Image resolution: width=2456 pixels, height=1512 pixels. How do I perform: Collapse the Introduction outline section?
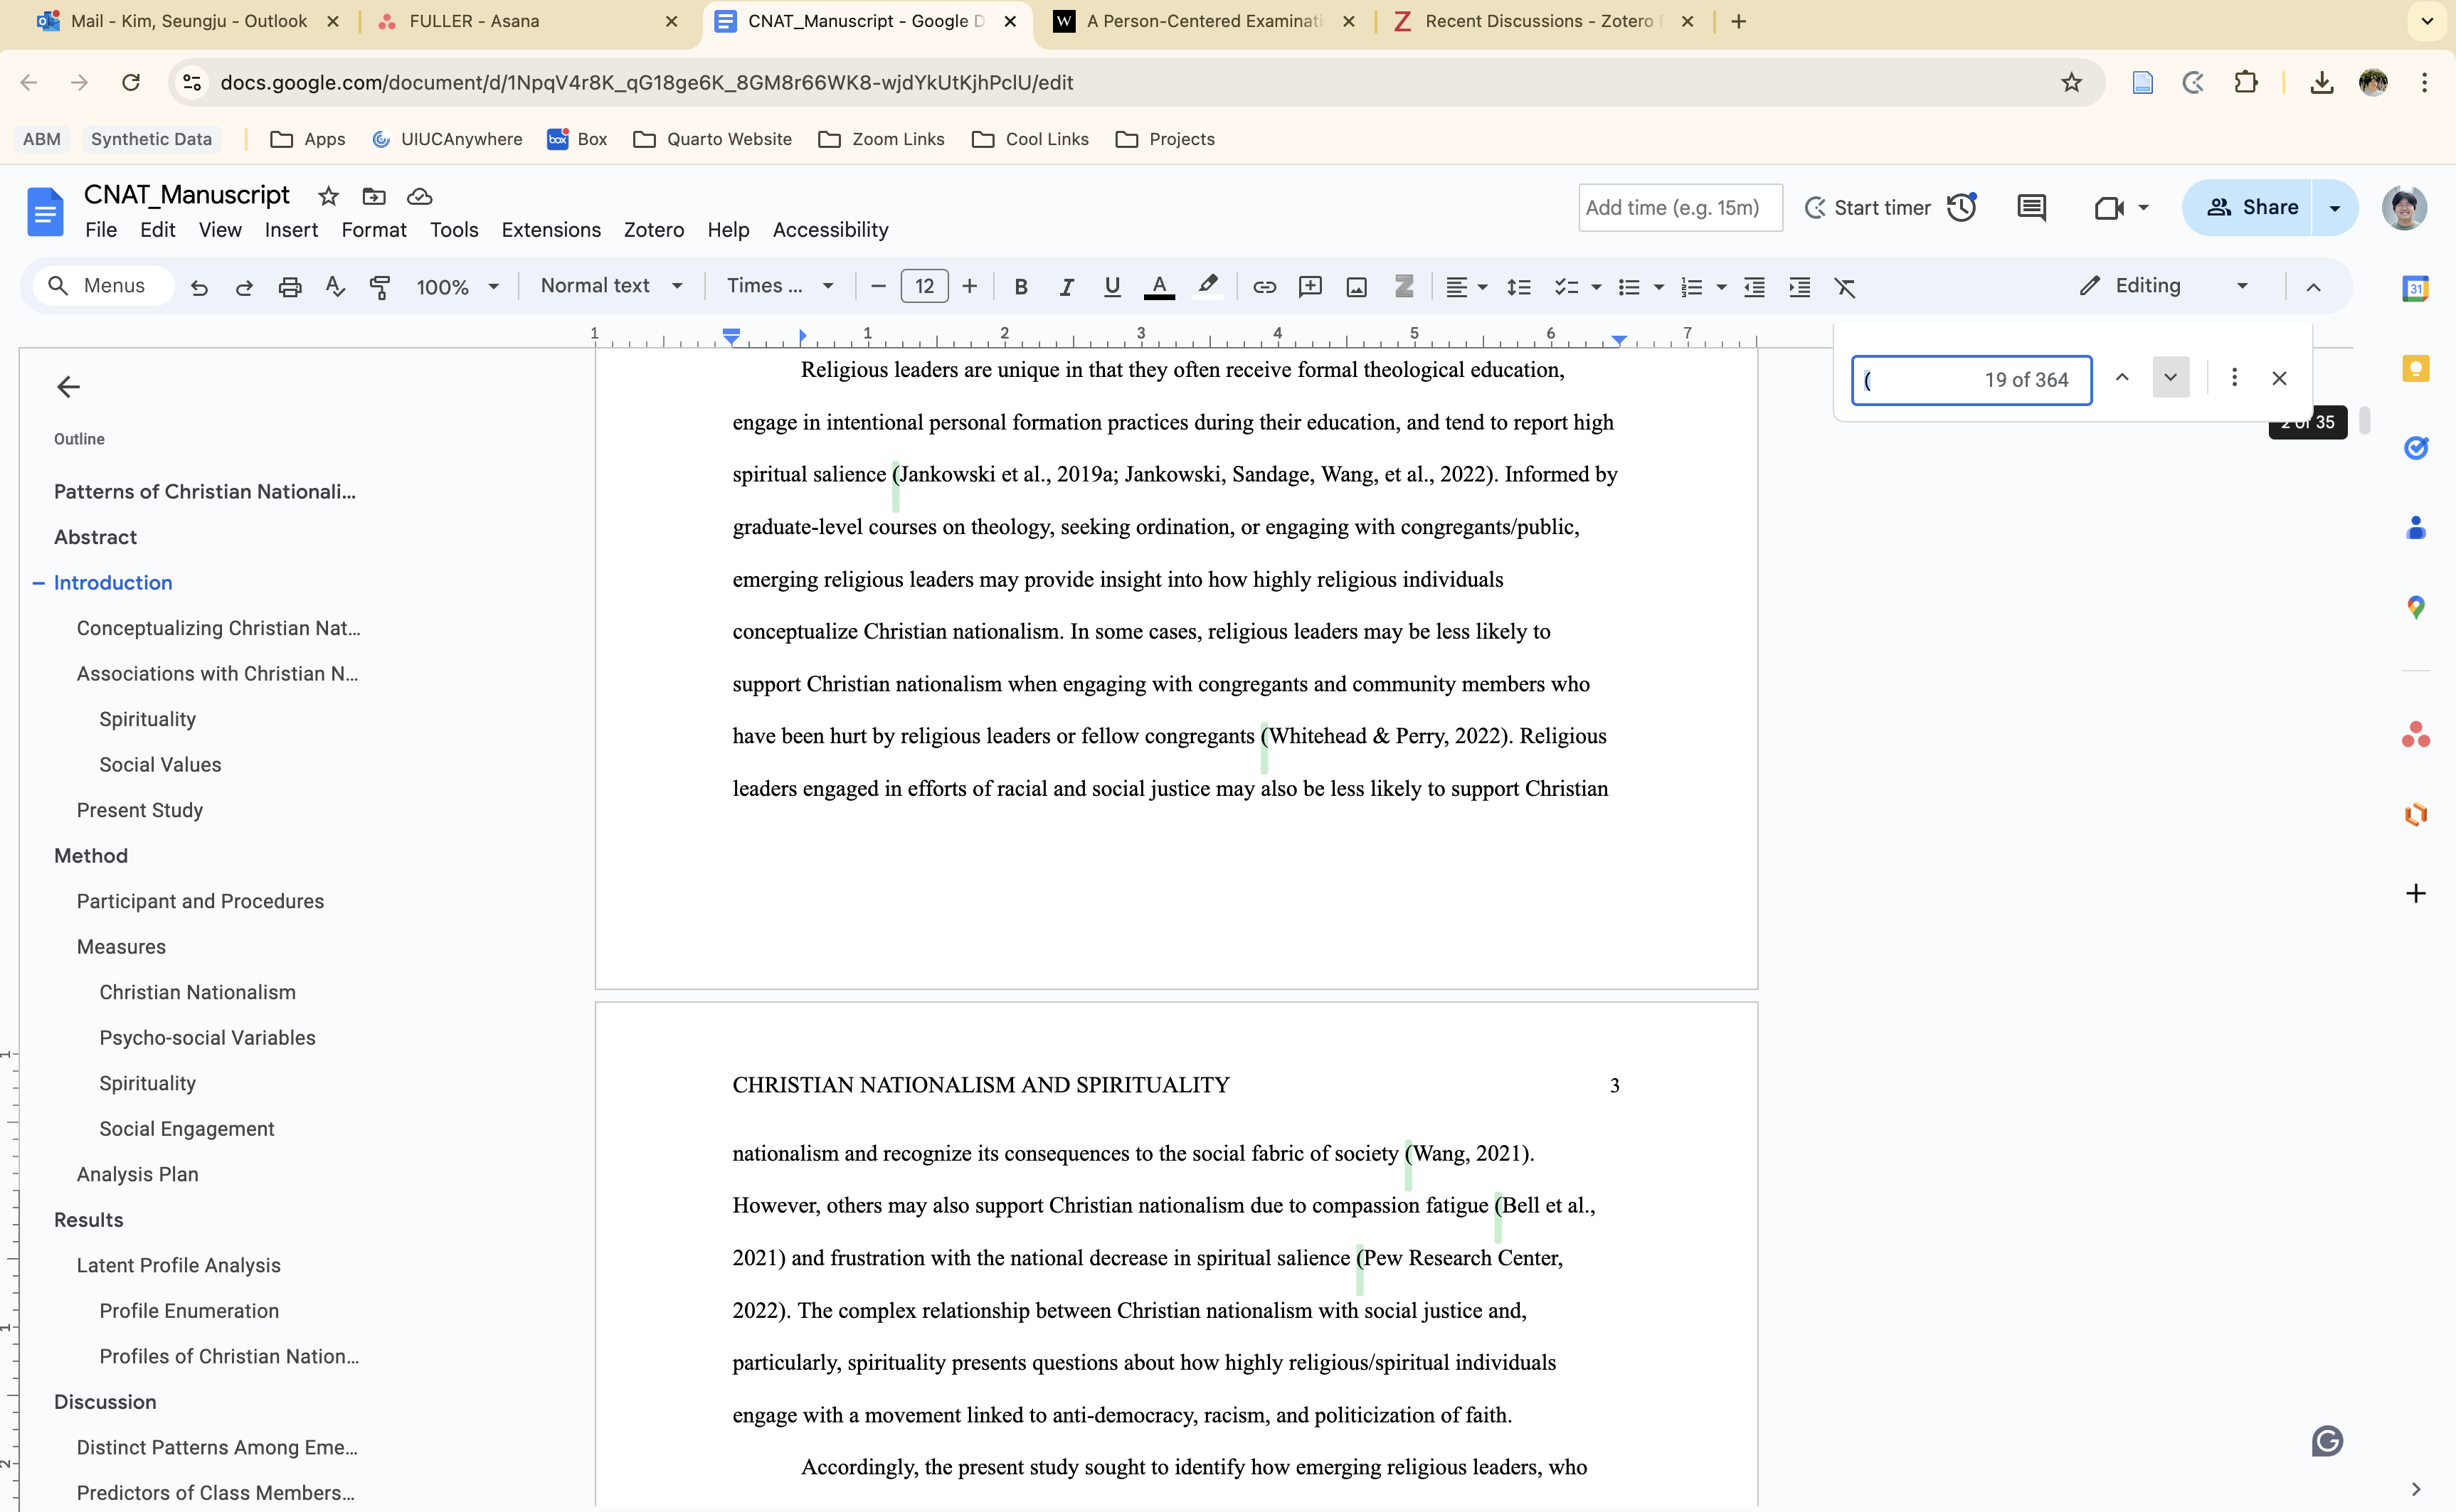point(38,583)
